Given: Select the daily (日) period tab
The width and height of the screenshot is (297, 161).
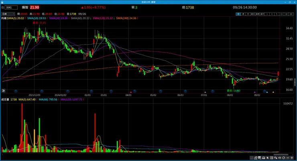Looking at the screenshot, I should click(238, 14).
